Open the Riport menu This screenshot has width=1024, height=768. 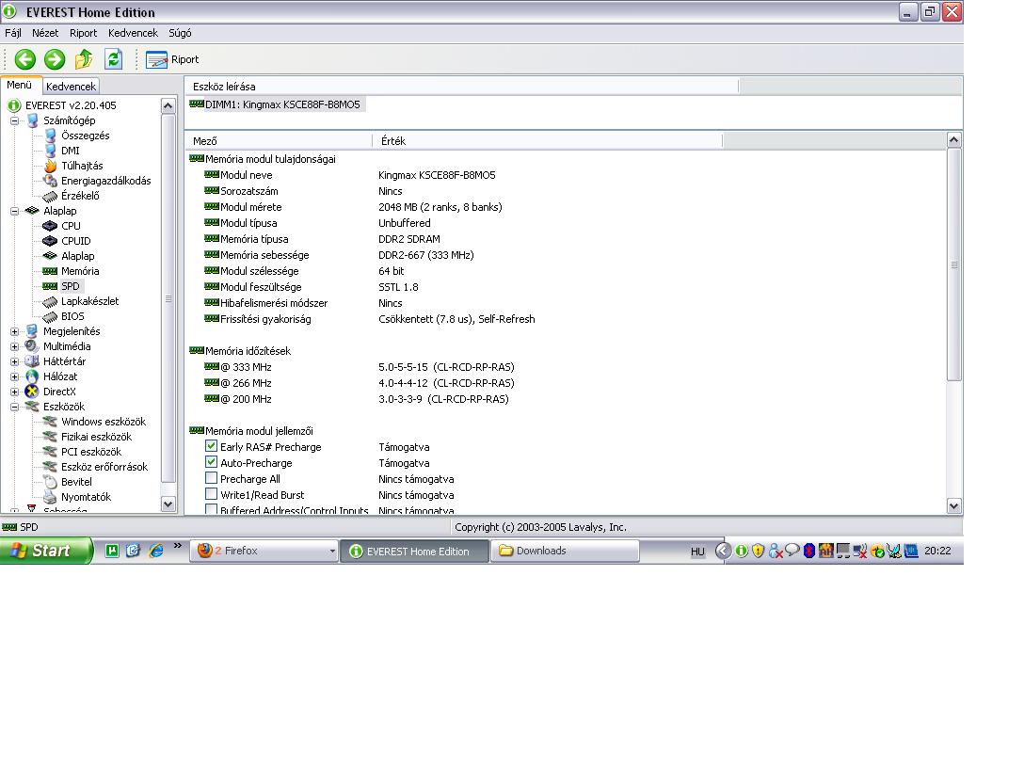click(x=83, y=33)
